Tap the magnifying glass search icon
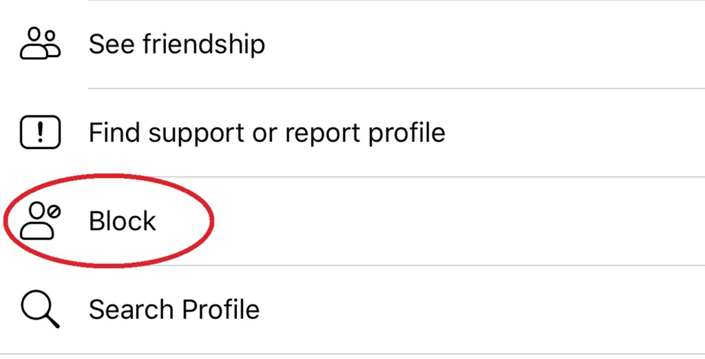 point(40,309)
